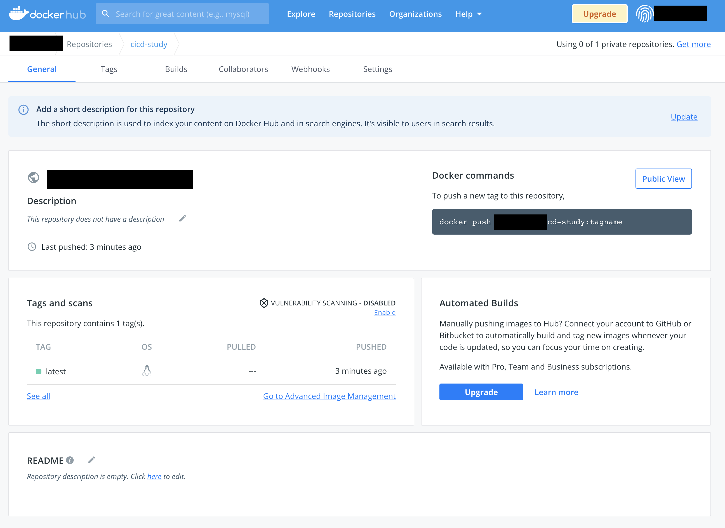This screenshot has width=725, height=528.
Task: Open Organizations in the top navigation
Action: point(415,14)
